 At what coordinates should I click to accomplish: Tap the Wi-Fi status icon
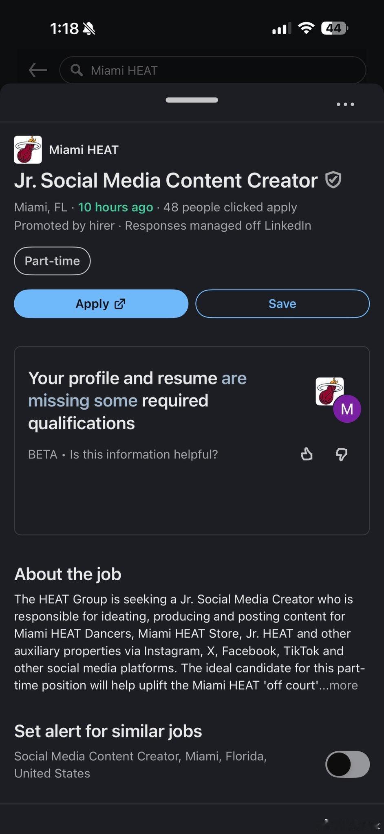click(x=306, y=28)
